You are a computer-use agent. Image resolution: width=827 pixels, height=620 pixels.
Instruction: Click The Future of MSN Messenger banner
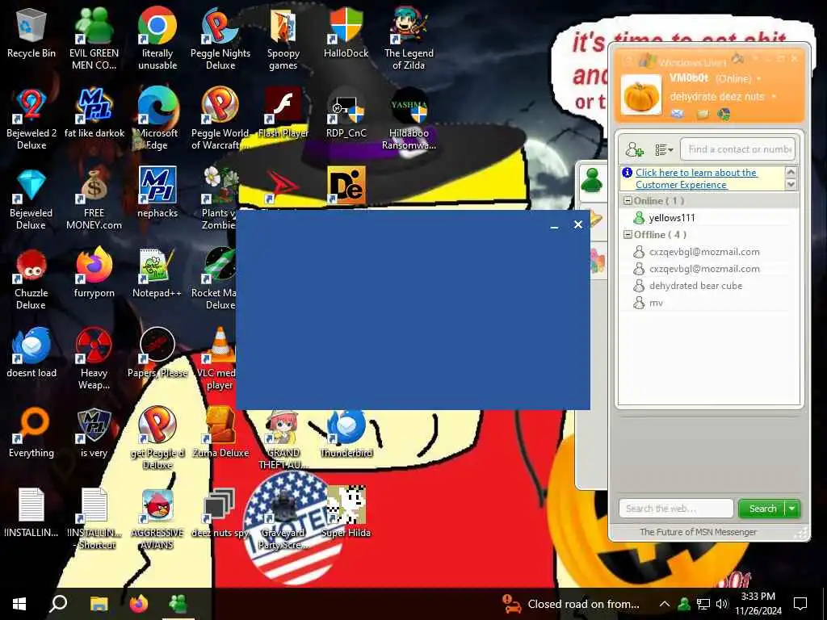tap(699, 532)
